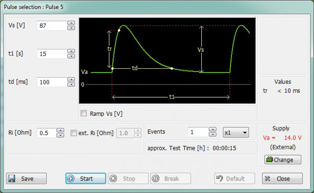The image size is (314, 193).
Task: Click the td [ms] field showing 100
Action: tap(52, 82)
